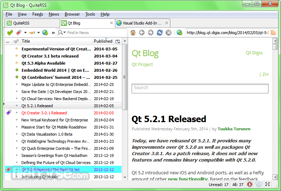
Task: Click the Qt Digia link
Action: pyautogui.click(x=254, y=53)
